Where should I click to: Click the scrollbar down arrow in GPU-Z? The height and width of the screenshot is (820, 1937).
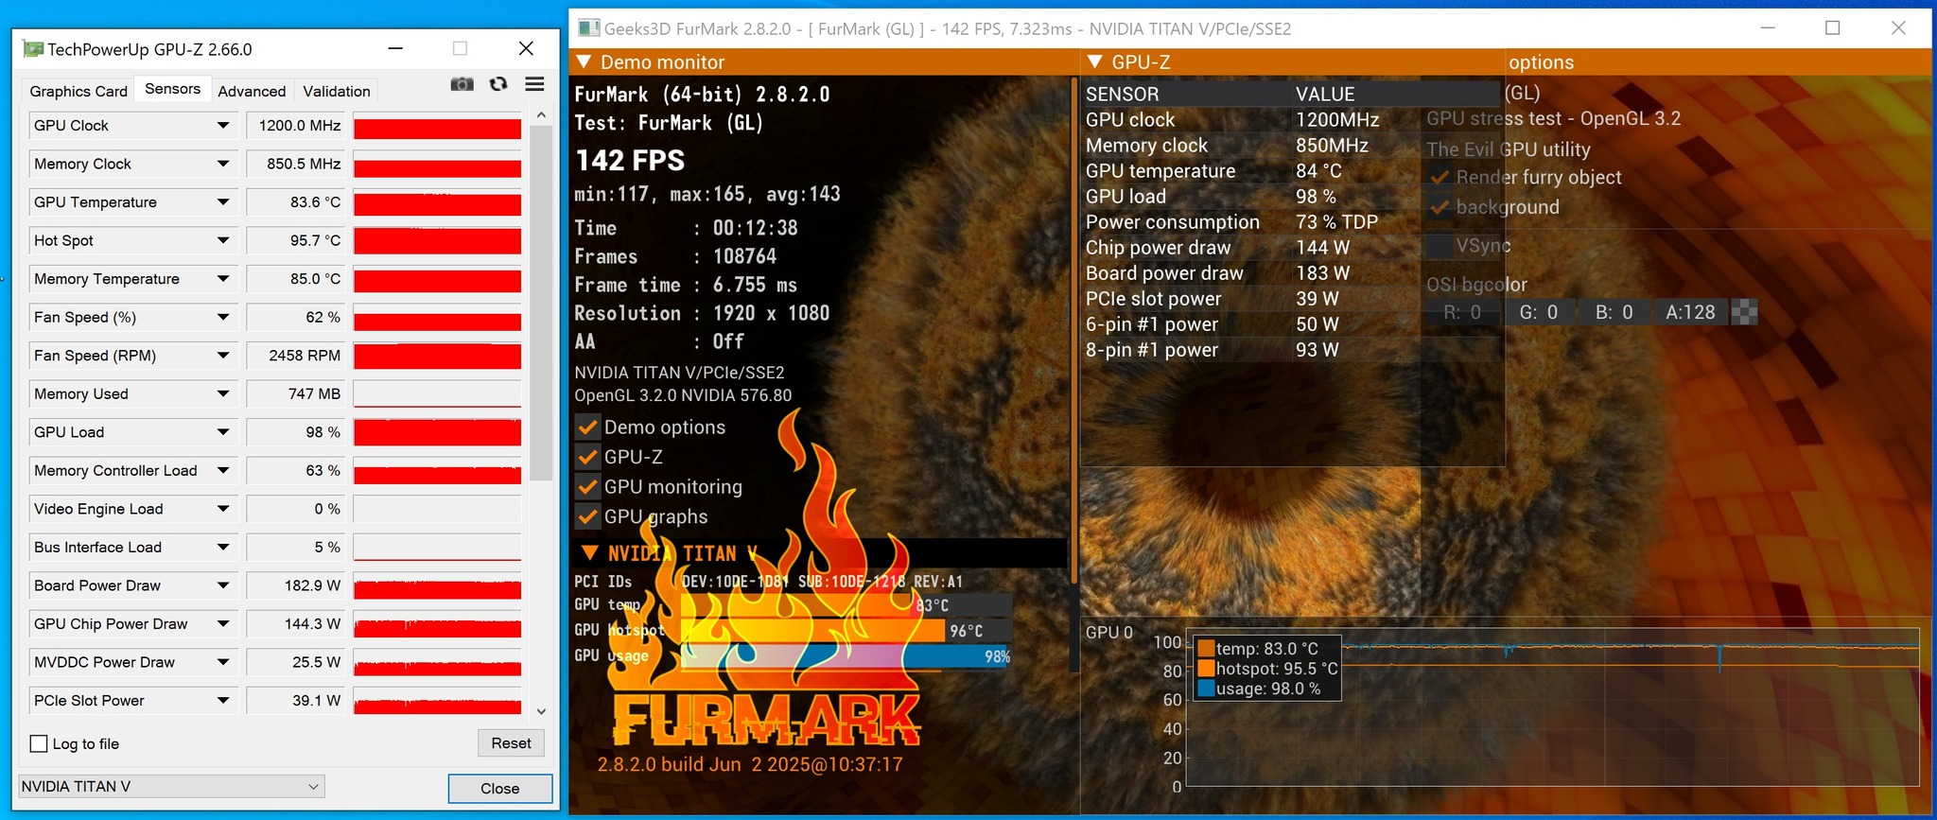pyautogui.click(x=541, y=711)
